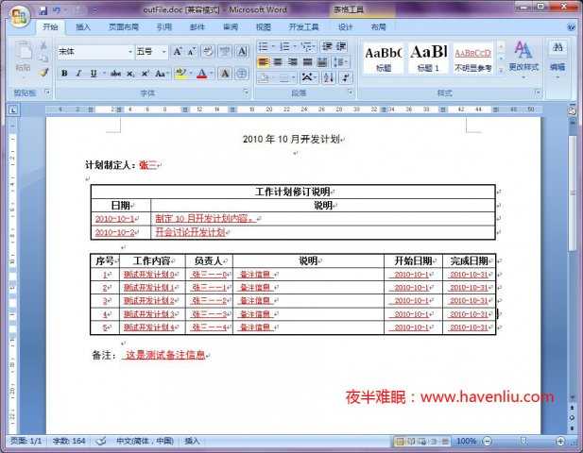Viewport: 583px width, 453px height.
Task: Expand the Font group dialog launcher
Action: (x=246, y=92)
